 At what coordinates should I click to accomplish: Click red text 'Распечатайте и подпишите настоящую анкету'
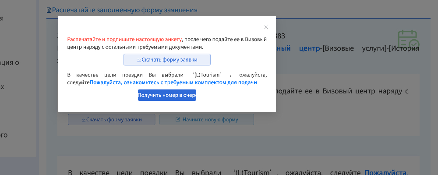(124, 39)
